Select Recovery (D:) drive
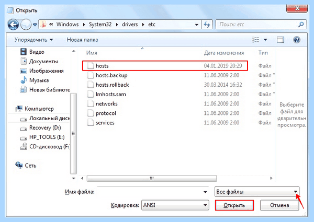Screen dimensions: 314x222 click(x=40, y=127)
